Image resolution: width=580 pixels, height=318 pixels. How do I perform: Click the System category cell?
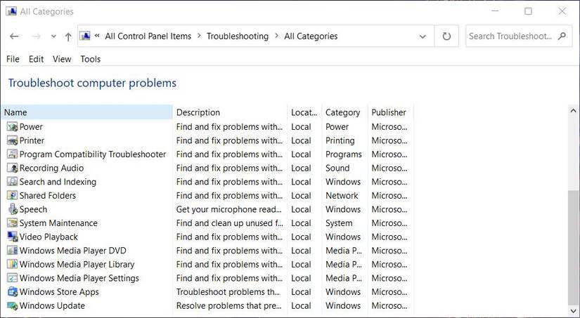[x=339, y=223]
